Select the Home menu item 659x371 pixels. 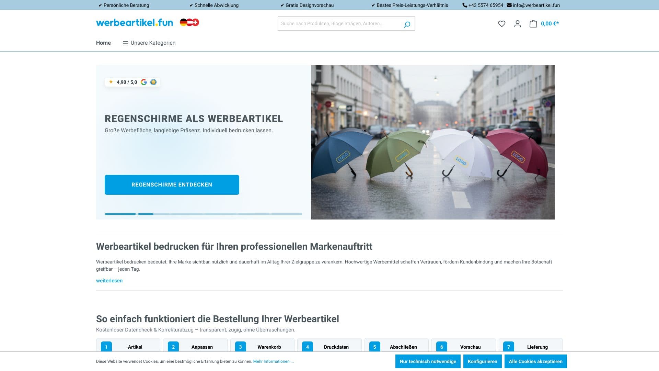tap(103, 43)
